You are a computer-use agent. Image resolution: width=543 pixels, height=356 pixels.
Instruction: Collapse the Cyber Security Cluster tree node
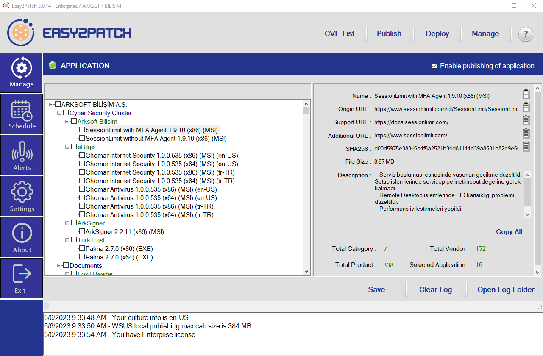click(x=59, y=113)
